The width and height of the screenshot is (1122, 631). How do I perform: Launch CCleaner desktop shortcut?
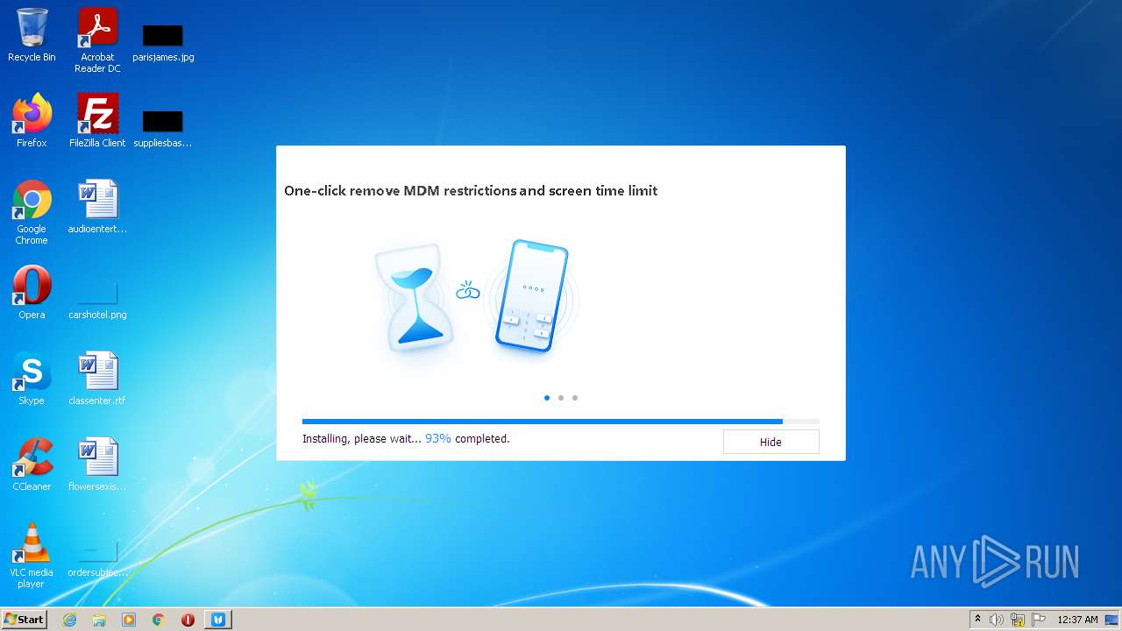(32, 464)
